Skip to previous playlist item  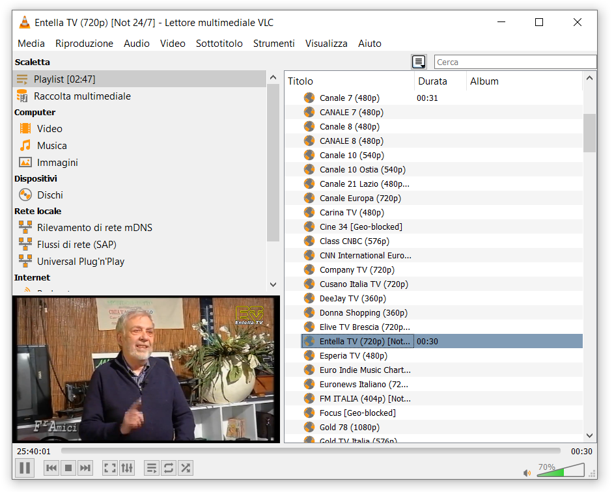click(x=51, y=467)
